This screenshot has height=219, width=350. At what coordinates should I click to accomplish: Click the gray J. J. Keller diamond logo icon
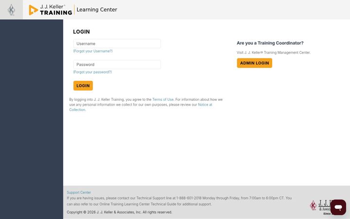(11, 10)
